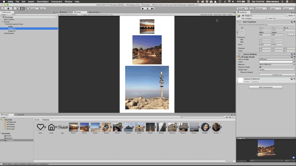Toggle Mute Audio

tap(218, 15)
